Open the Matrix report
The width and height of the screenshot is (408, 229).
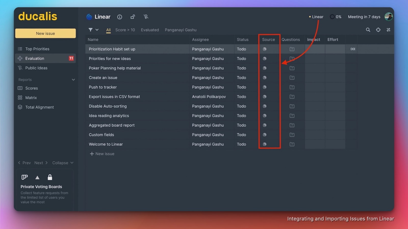pos(45,98)
